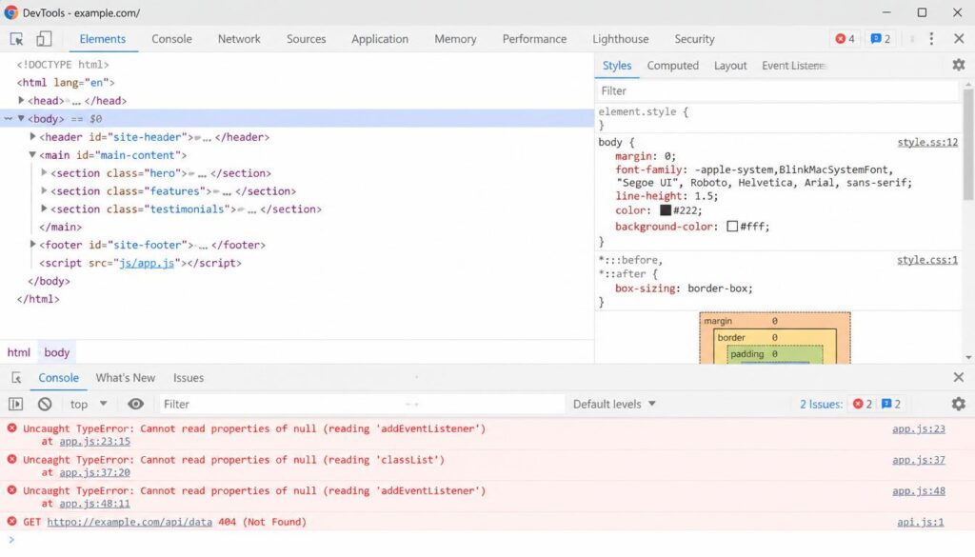Switch to the Memory tab
The height and width of the screenshot is (557, 975).
455,39
